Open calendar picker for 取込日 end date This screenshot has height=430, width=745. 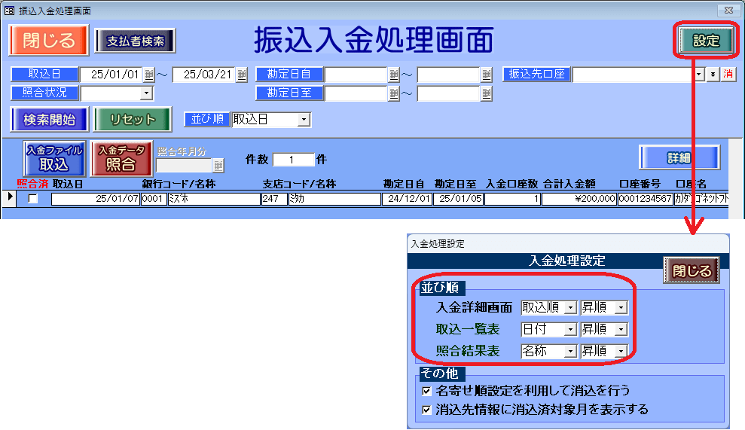coord(242,75)
